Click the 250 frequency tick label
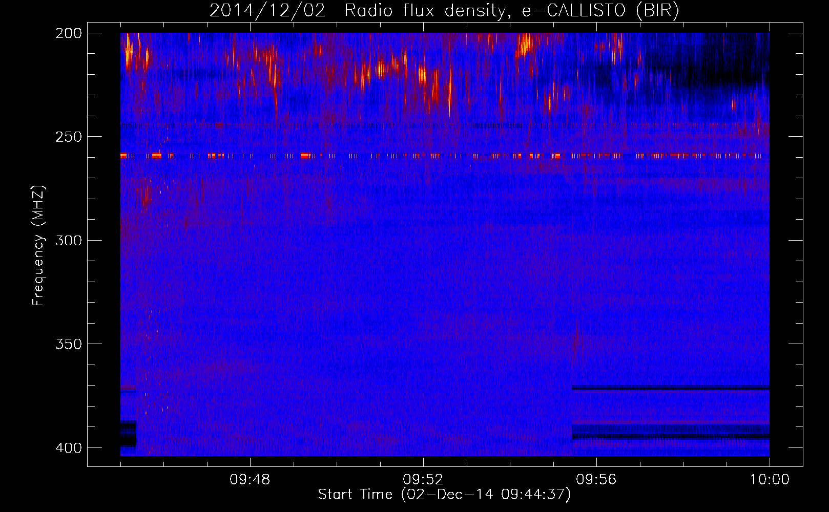The width and height of the screenshot is (829, 512). (69, 137)
